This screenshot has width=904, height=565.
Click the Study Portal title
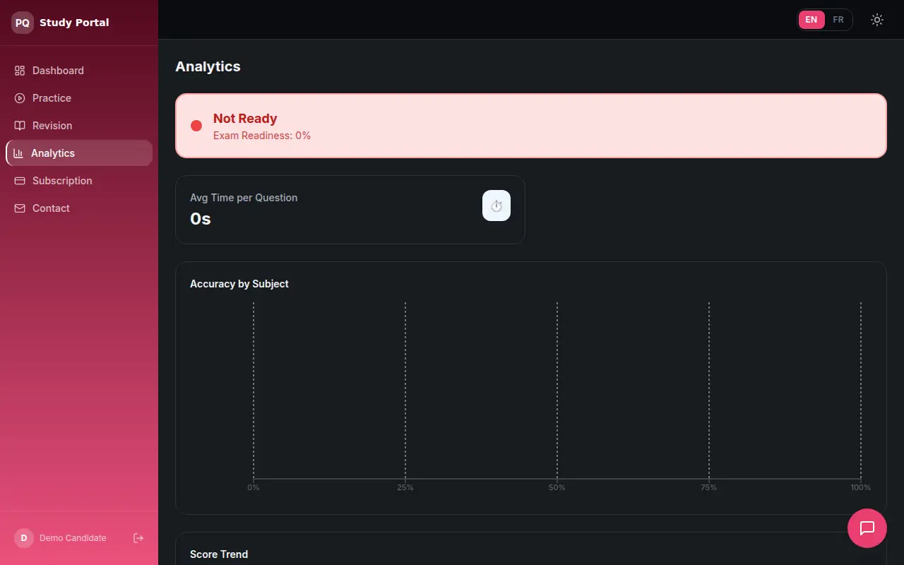74,23
